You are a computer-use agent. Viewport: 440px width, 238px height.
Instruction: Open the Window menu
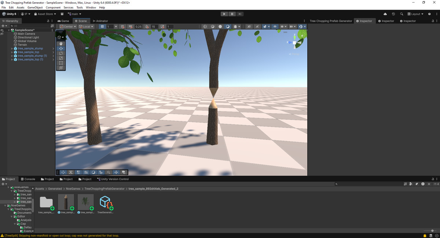tap(91, 7)
